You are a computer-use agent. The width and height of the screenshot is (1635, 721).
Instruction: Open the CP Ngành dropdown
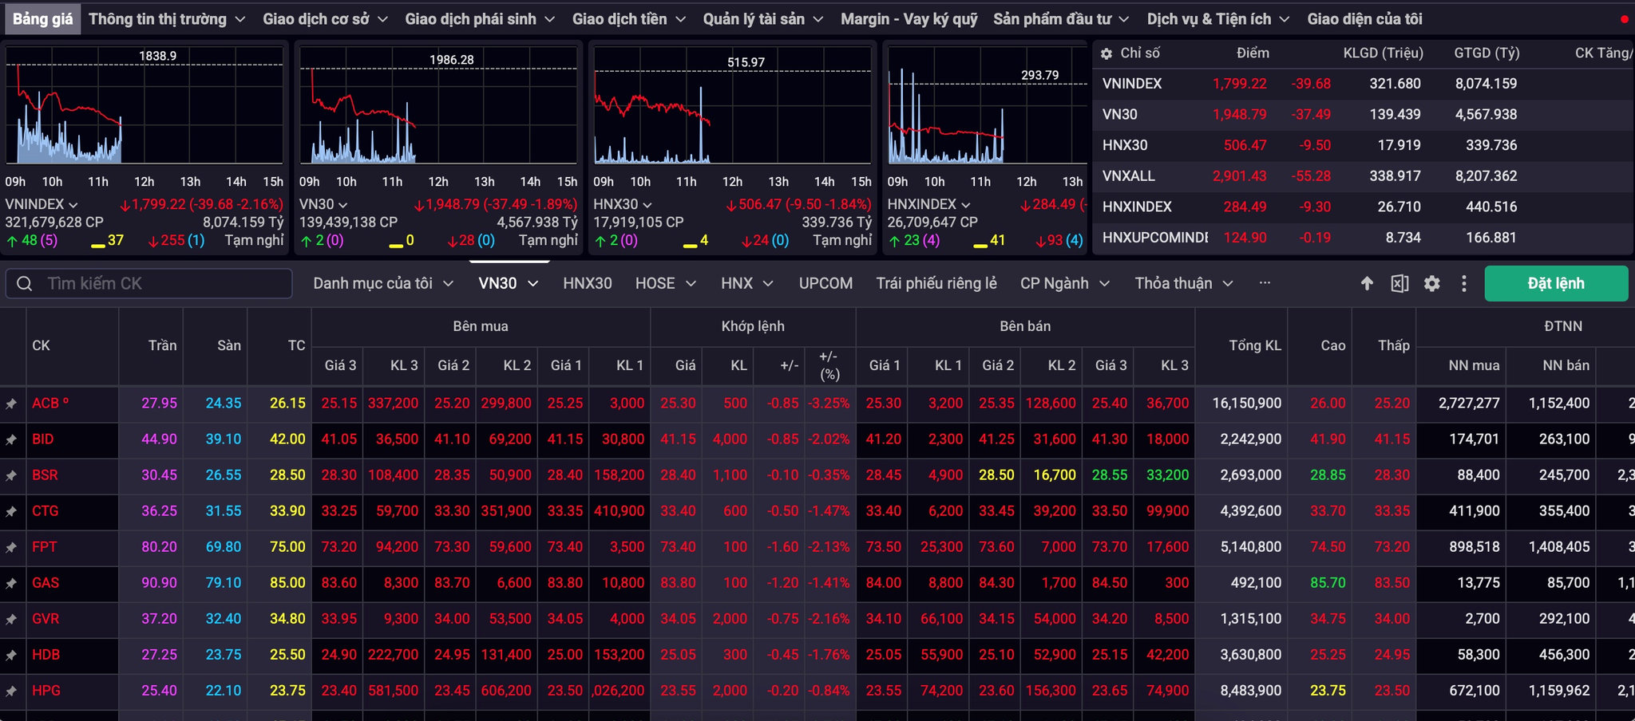coord(1065,283)
